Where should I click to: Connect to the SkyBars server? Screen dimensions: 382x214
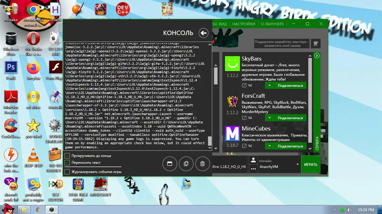[290, 86]
